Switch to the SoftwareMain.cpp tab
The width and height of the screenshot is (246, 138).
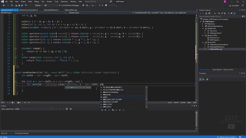coord(71,10)
